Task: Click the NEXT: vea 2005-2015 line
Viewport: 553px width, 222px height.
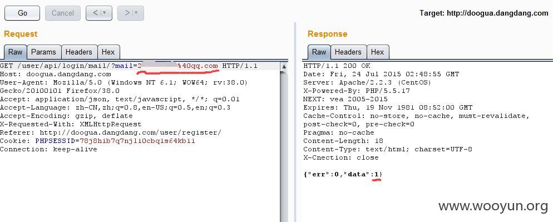Action: pyautogui.click(x=345, y=99)
